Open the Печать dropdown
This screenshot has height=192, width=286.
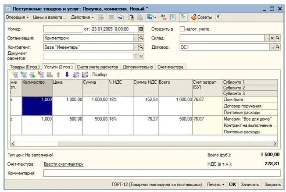click(x=215, y=185)
